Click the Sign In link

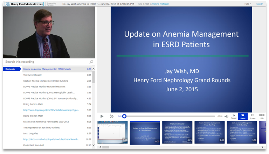click(260, 4)
